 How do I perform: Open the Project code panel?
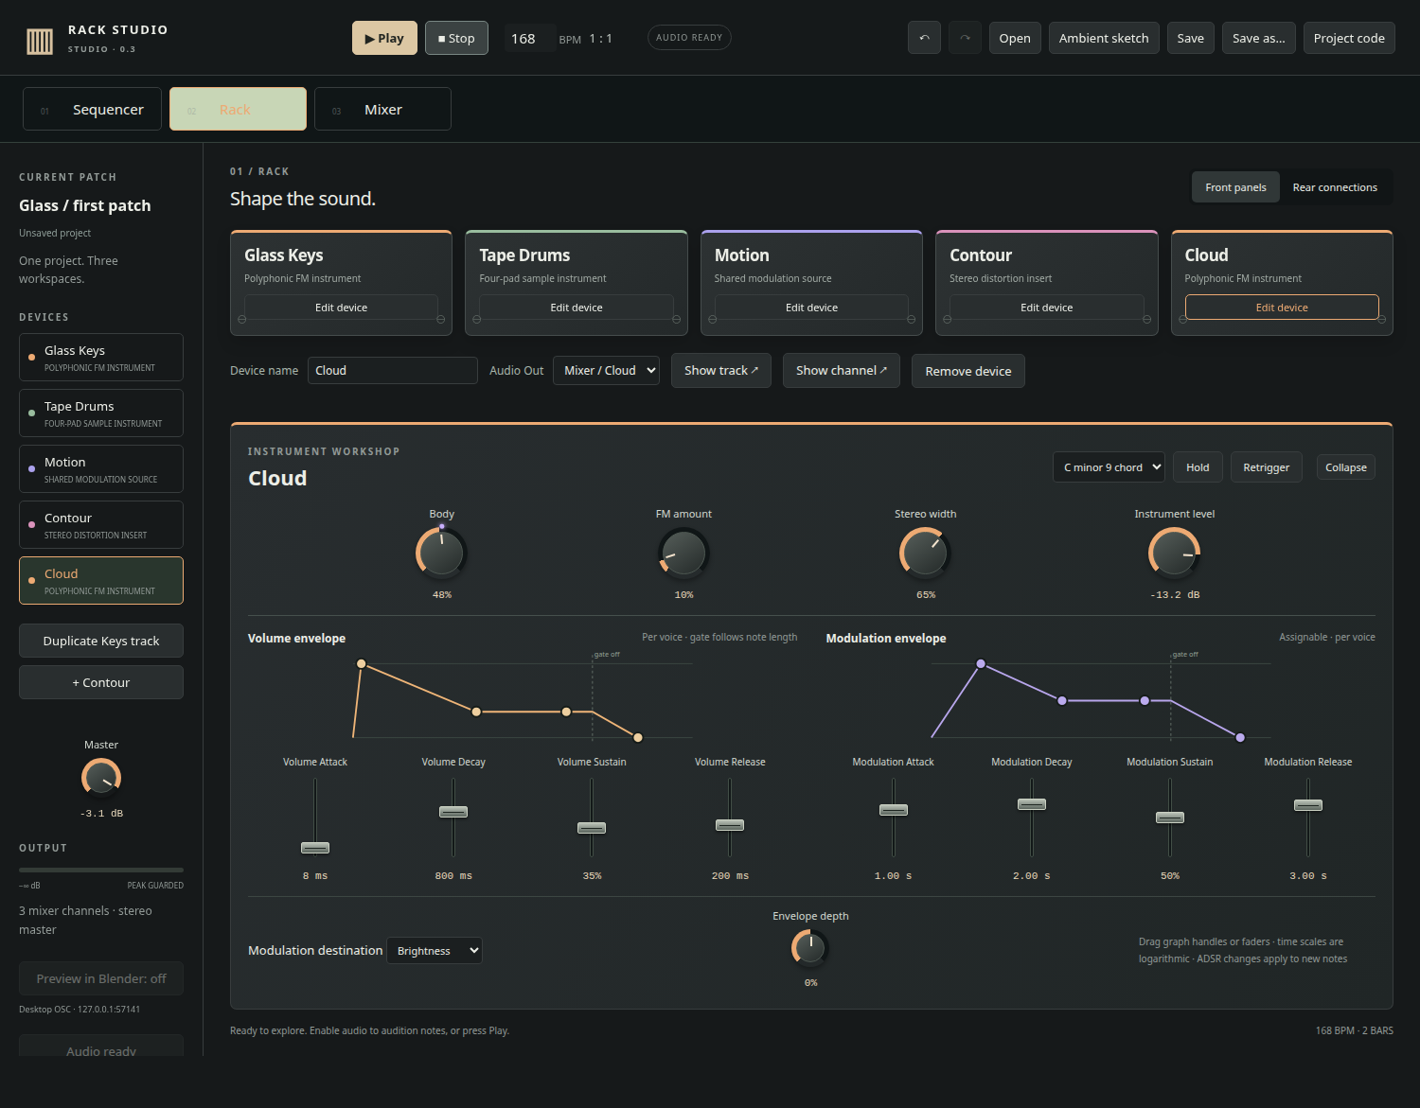(1349, 38)
